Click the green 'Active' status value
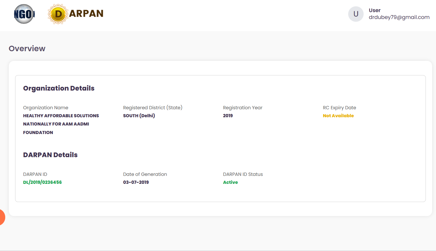 [x=230, y=182]
